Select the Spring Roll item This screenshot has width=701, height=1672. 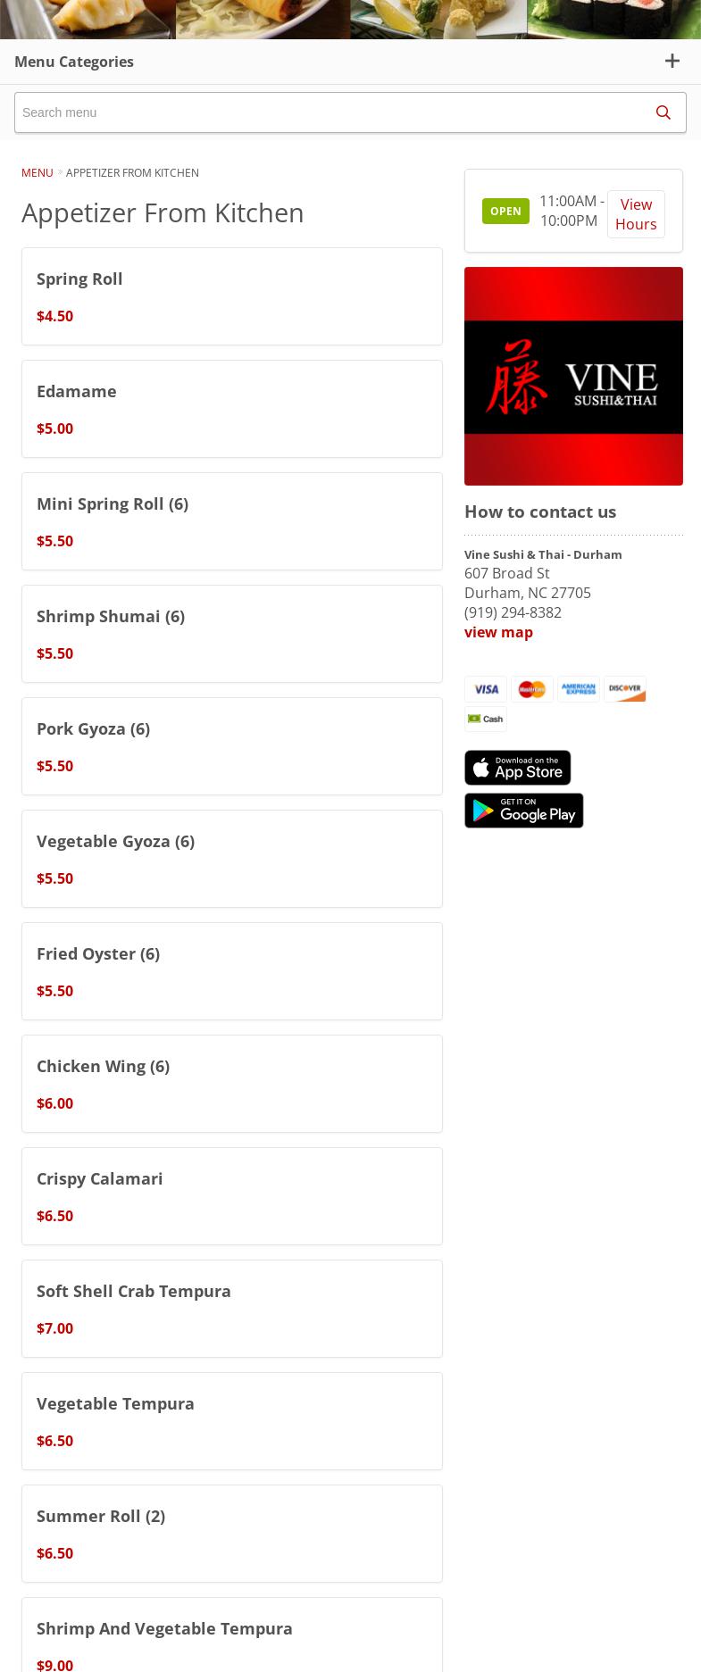pos(232,296)
